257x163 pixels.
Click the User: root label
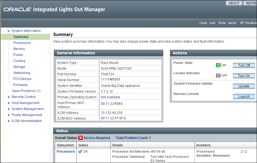(x=207, y=23)
